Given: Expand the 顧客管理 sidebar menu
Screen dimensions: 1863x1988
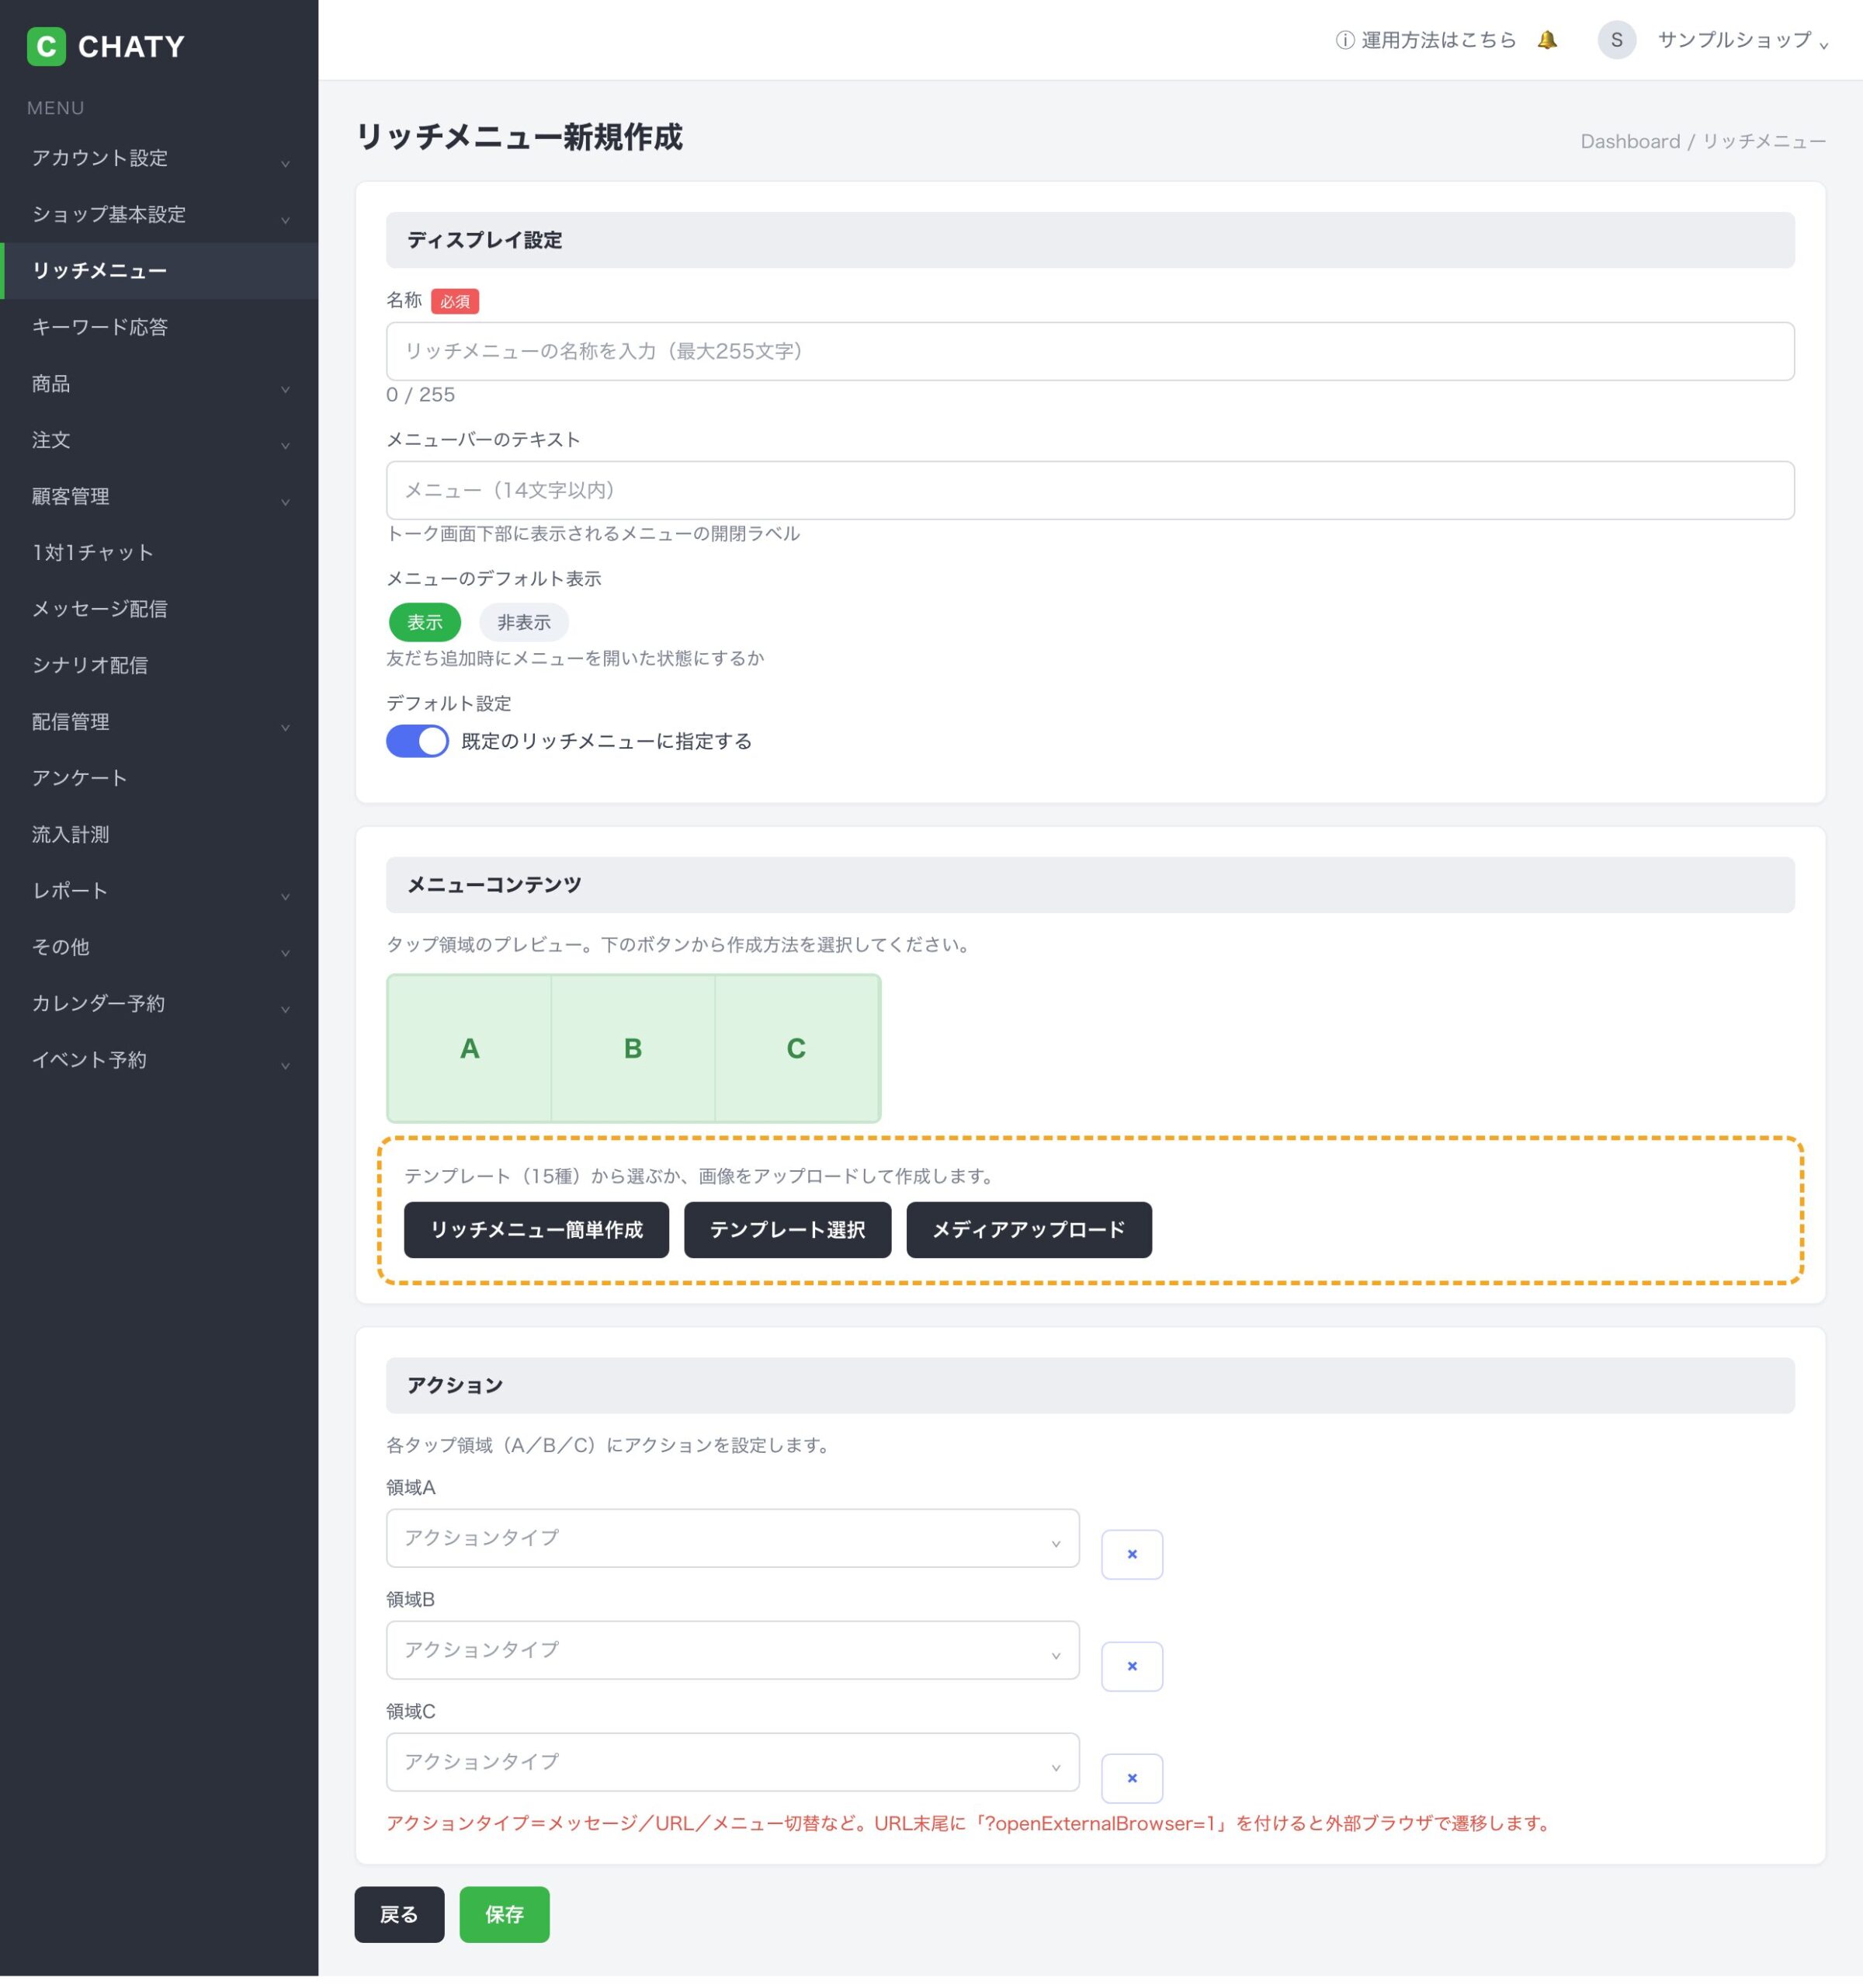Looking at the screenshot, I should click(160, 496).
